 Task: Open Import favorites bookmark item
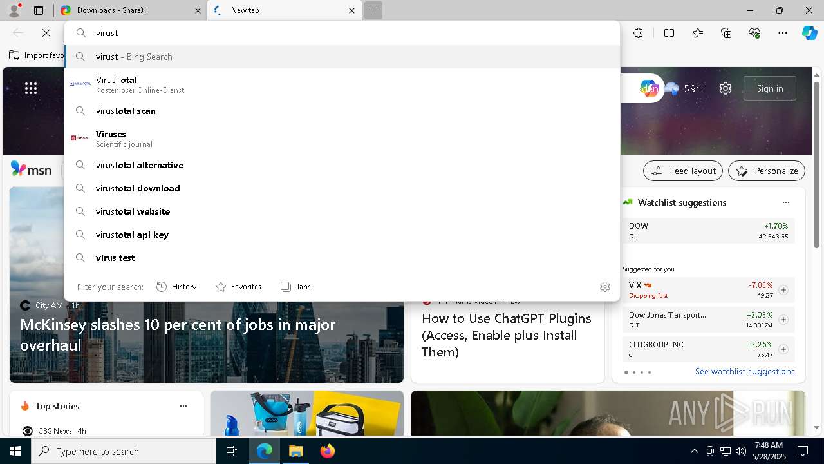36,55
